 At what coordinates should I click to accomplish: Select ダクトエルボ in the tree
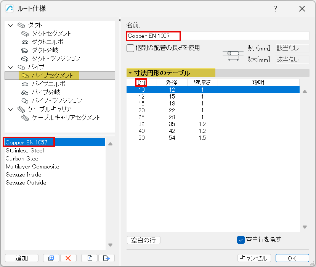pos(48,42)
